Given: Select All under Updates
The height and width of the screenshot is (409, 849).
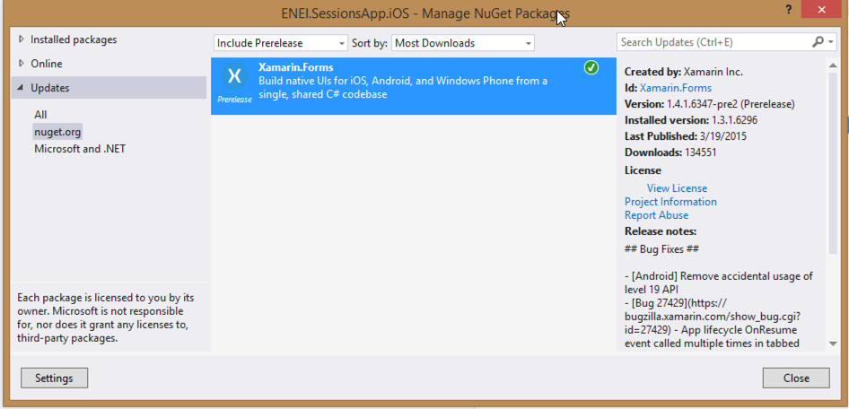Looking at the screenshot, I should tap(40, 115).
